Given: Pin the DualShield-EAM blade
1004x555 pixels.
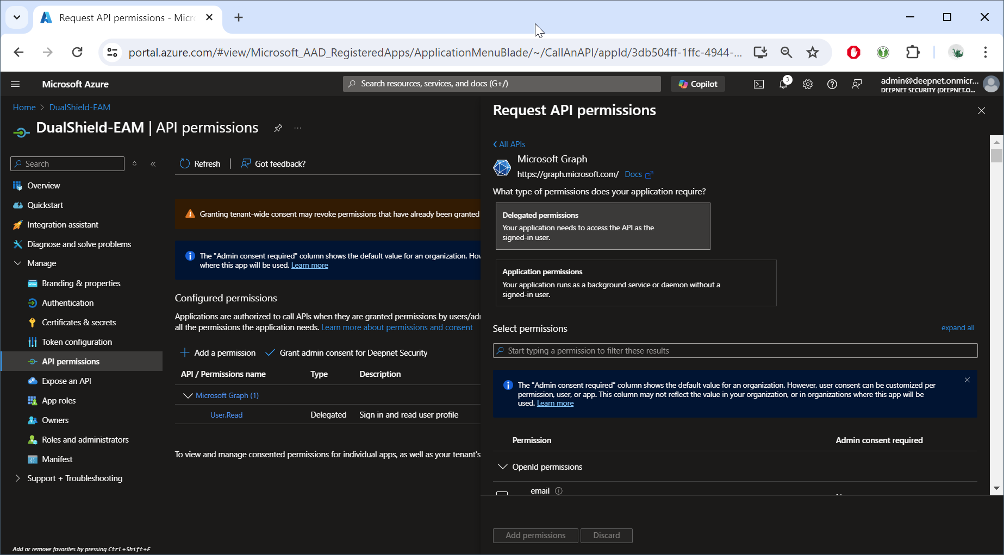Looking at the screenshot, I should pos(278,128).
